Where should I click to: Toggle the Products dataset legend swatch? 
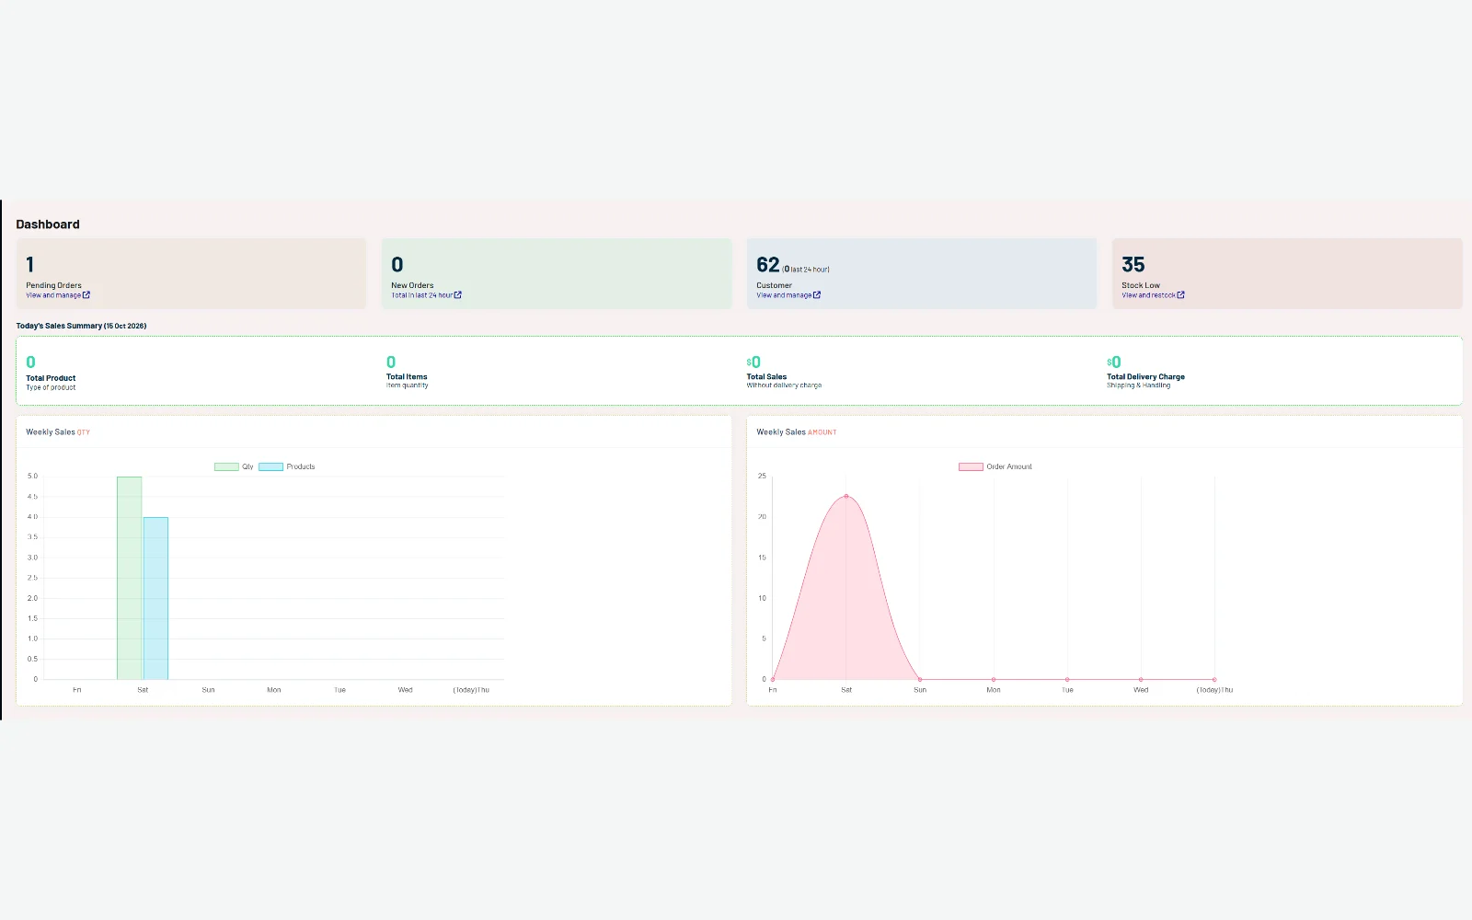[270, 466]
